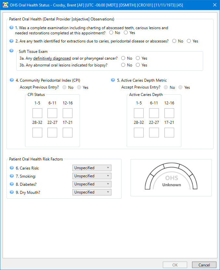Click help icon beside question 1
220x270 pixels.
coord(12,28)
